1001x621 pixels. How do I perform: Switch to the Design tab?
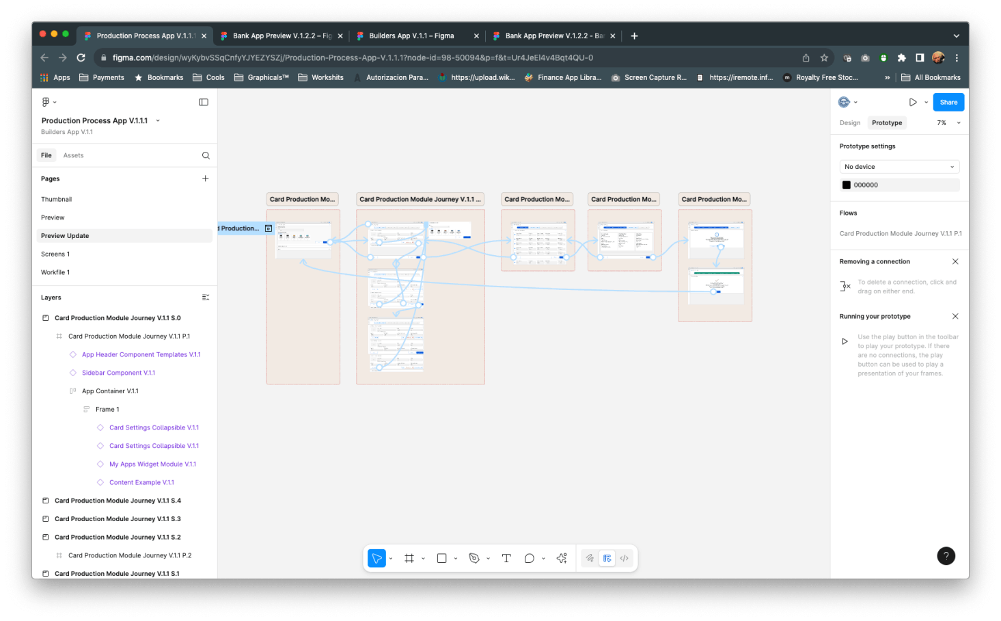click(850, 123)
